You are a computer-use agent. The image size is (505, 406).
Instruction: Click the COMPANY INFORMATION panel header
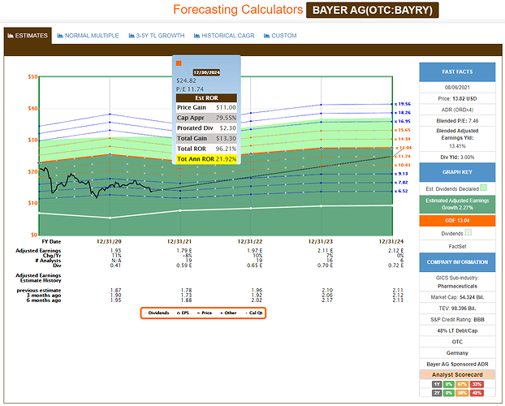(457, 262)
